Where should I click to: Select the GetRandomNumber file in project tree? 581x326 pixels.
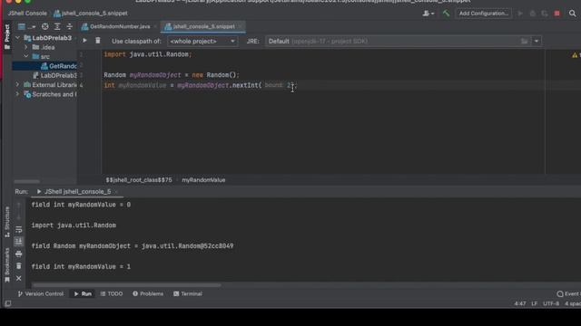(58, 66)
